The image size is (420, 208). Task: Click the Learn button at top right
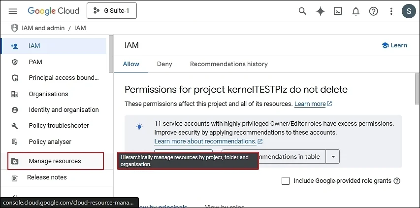[394, 45]
